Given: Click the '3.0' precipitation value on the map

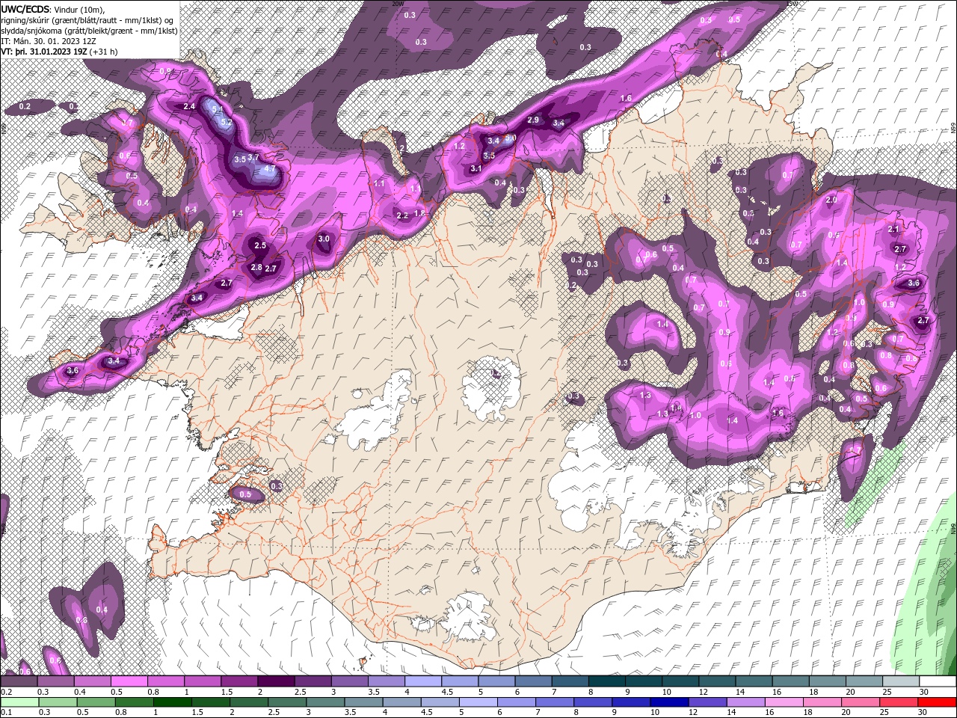Looking at the screenshot, I should [324, 239].
